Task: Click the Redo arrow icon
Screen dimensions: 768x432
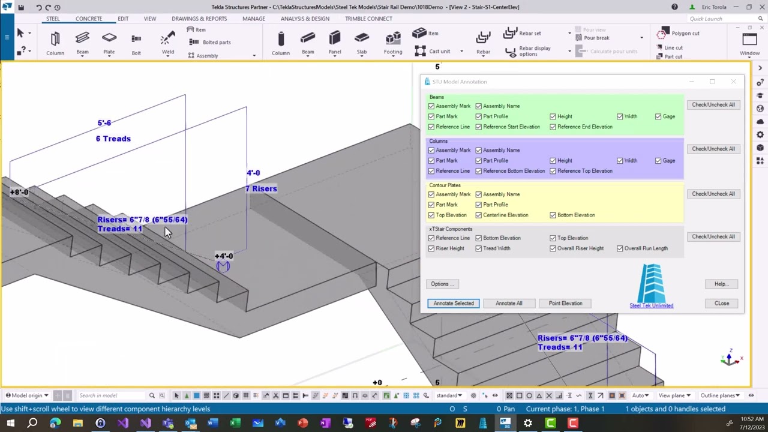Action: [49, 7]
